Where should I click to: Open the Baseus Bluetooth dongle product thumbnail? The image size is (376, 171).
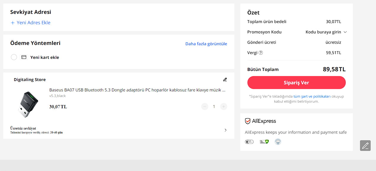[x=27, y=104]
